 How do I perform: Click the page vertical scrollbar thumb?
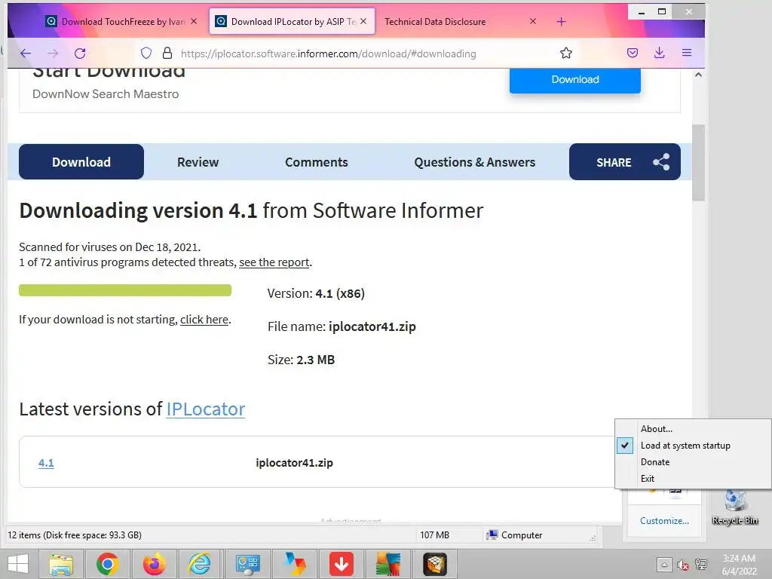(698, 163)
